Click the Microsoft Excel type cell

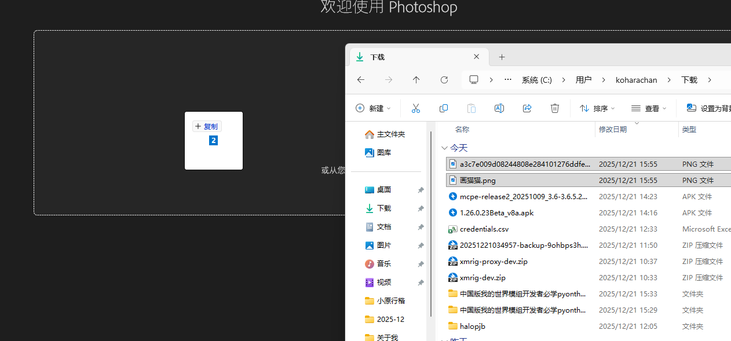706,229
